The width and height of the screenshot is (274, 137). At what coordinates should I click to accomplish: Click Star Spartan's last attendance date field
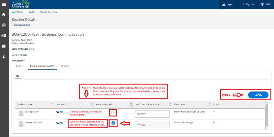click(x=152, y=114)
